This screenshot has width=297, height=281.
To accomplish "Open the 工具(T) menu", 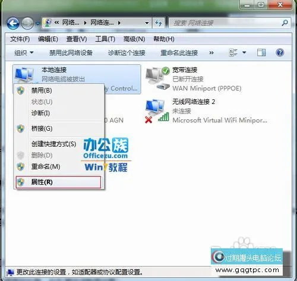I will (x=105, y=39).
